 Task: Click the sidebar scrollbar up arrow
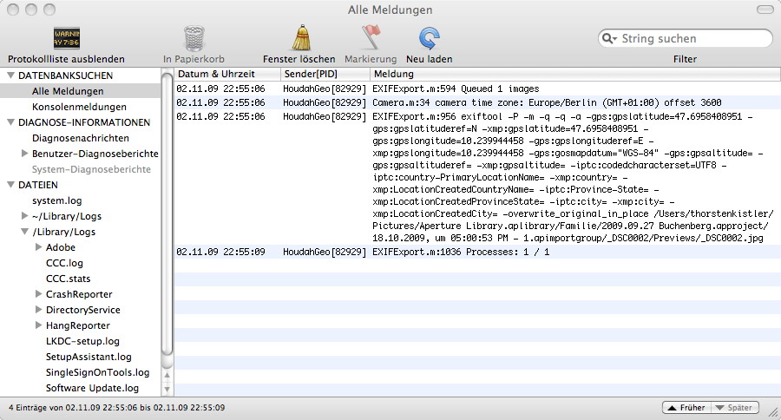(167, 375)
